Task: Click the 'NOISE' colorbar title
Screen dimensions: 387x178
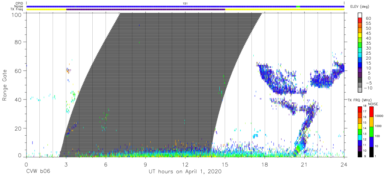Action: (x=373, y=104)
